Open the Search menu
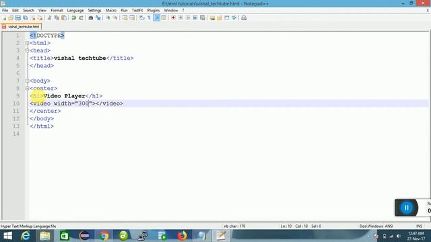Screen dimensions: 431x242 point(28,10)
